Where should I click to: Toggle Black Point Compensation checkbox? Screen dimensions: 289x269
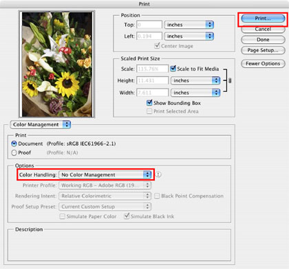[x=157, y=196]
